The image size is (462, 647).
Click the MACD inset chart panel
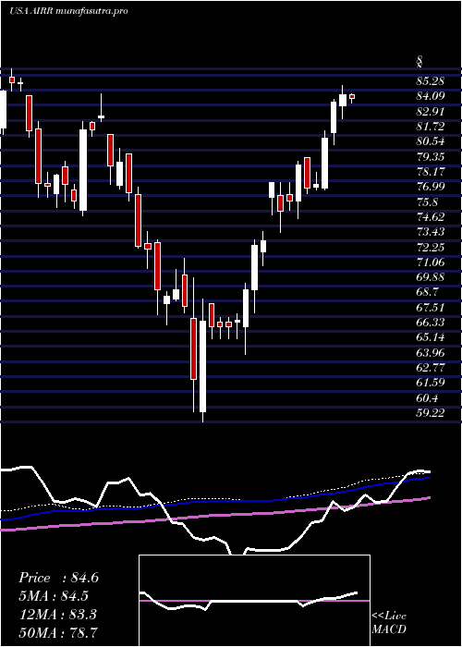click(x=254, y=601)
